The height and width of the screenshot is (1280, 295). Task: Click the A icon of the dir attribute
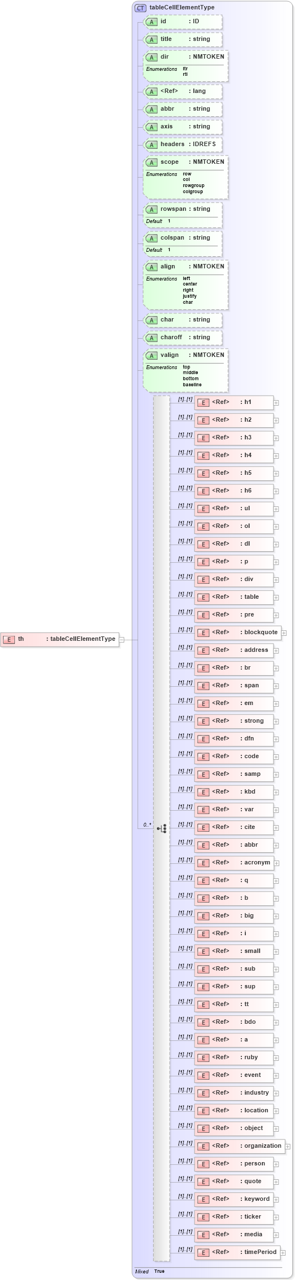pos(152,57)
